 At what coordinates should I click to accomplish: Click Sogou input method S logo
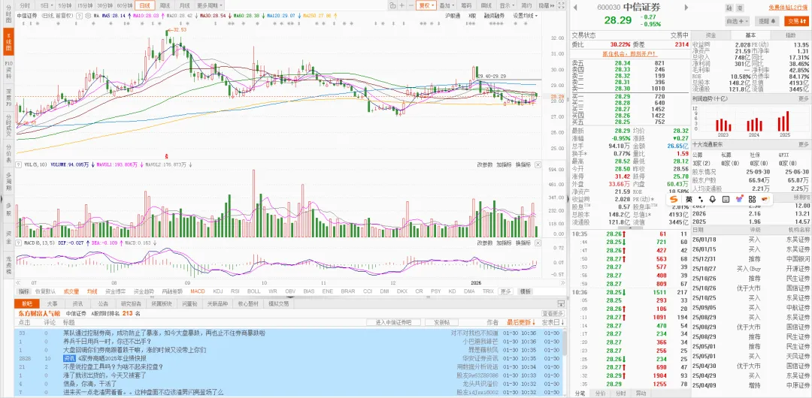pos(673,199)
